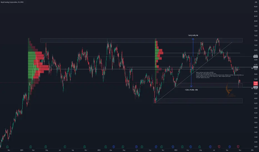
Task: Select the downward blue measurement arrow
Action: [191, 72]
